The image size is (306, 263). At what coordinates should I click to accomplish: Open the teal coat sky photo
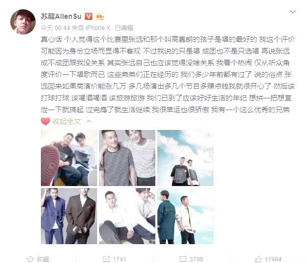pos(185,216)
